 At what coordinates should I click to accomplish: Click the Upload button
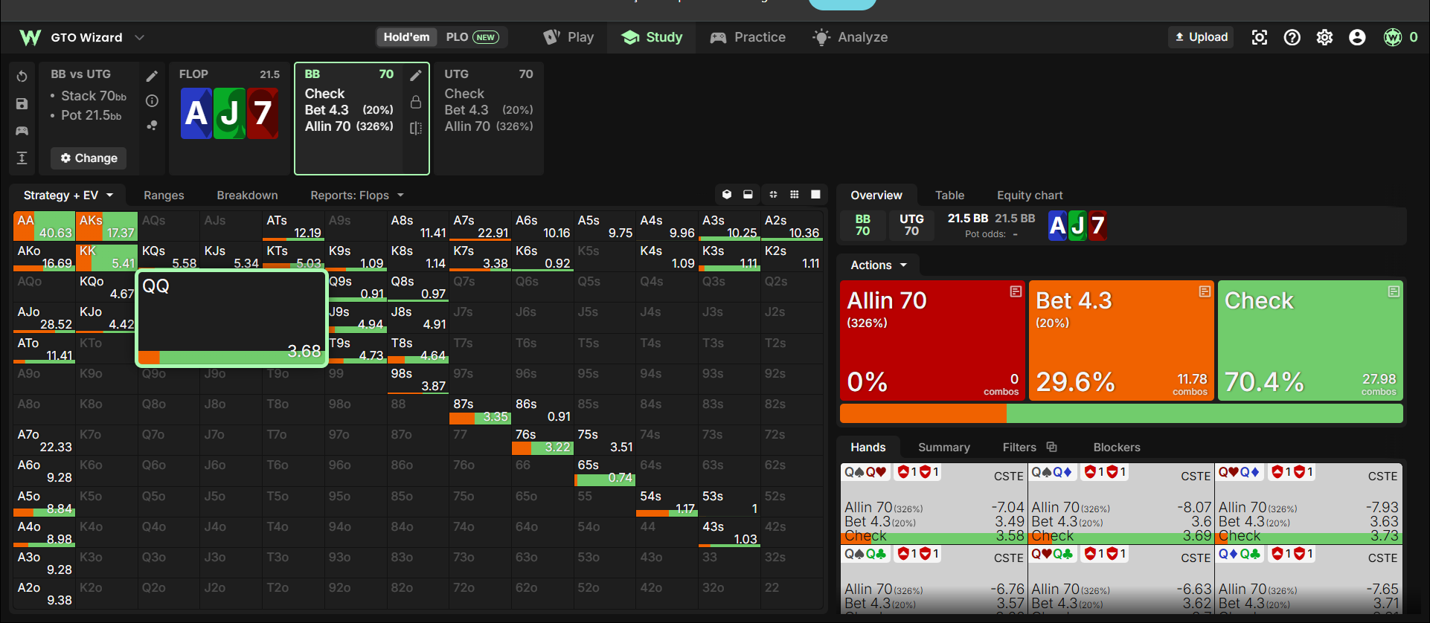point(1201,37)
